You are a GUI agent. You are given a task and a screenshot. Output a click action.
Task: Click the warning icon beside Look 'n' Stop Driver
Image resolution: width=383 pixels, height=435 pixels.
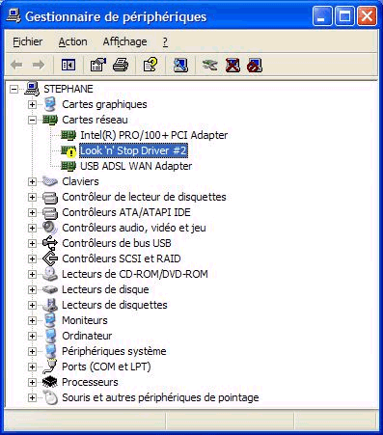click(69, 151)
